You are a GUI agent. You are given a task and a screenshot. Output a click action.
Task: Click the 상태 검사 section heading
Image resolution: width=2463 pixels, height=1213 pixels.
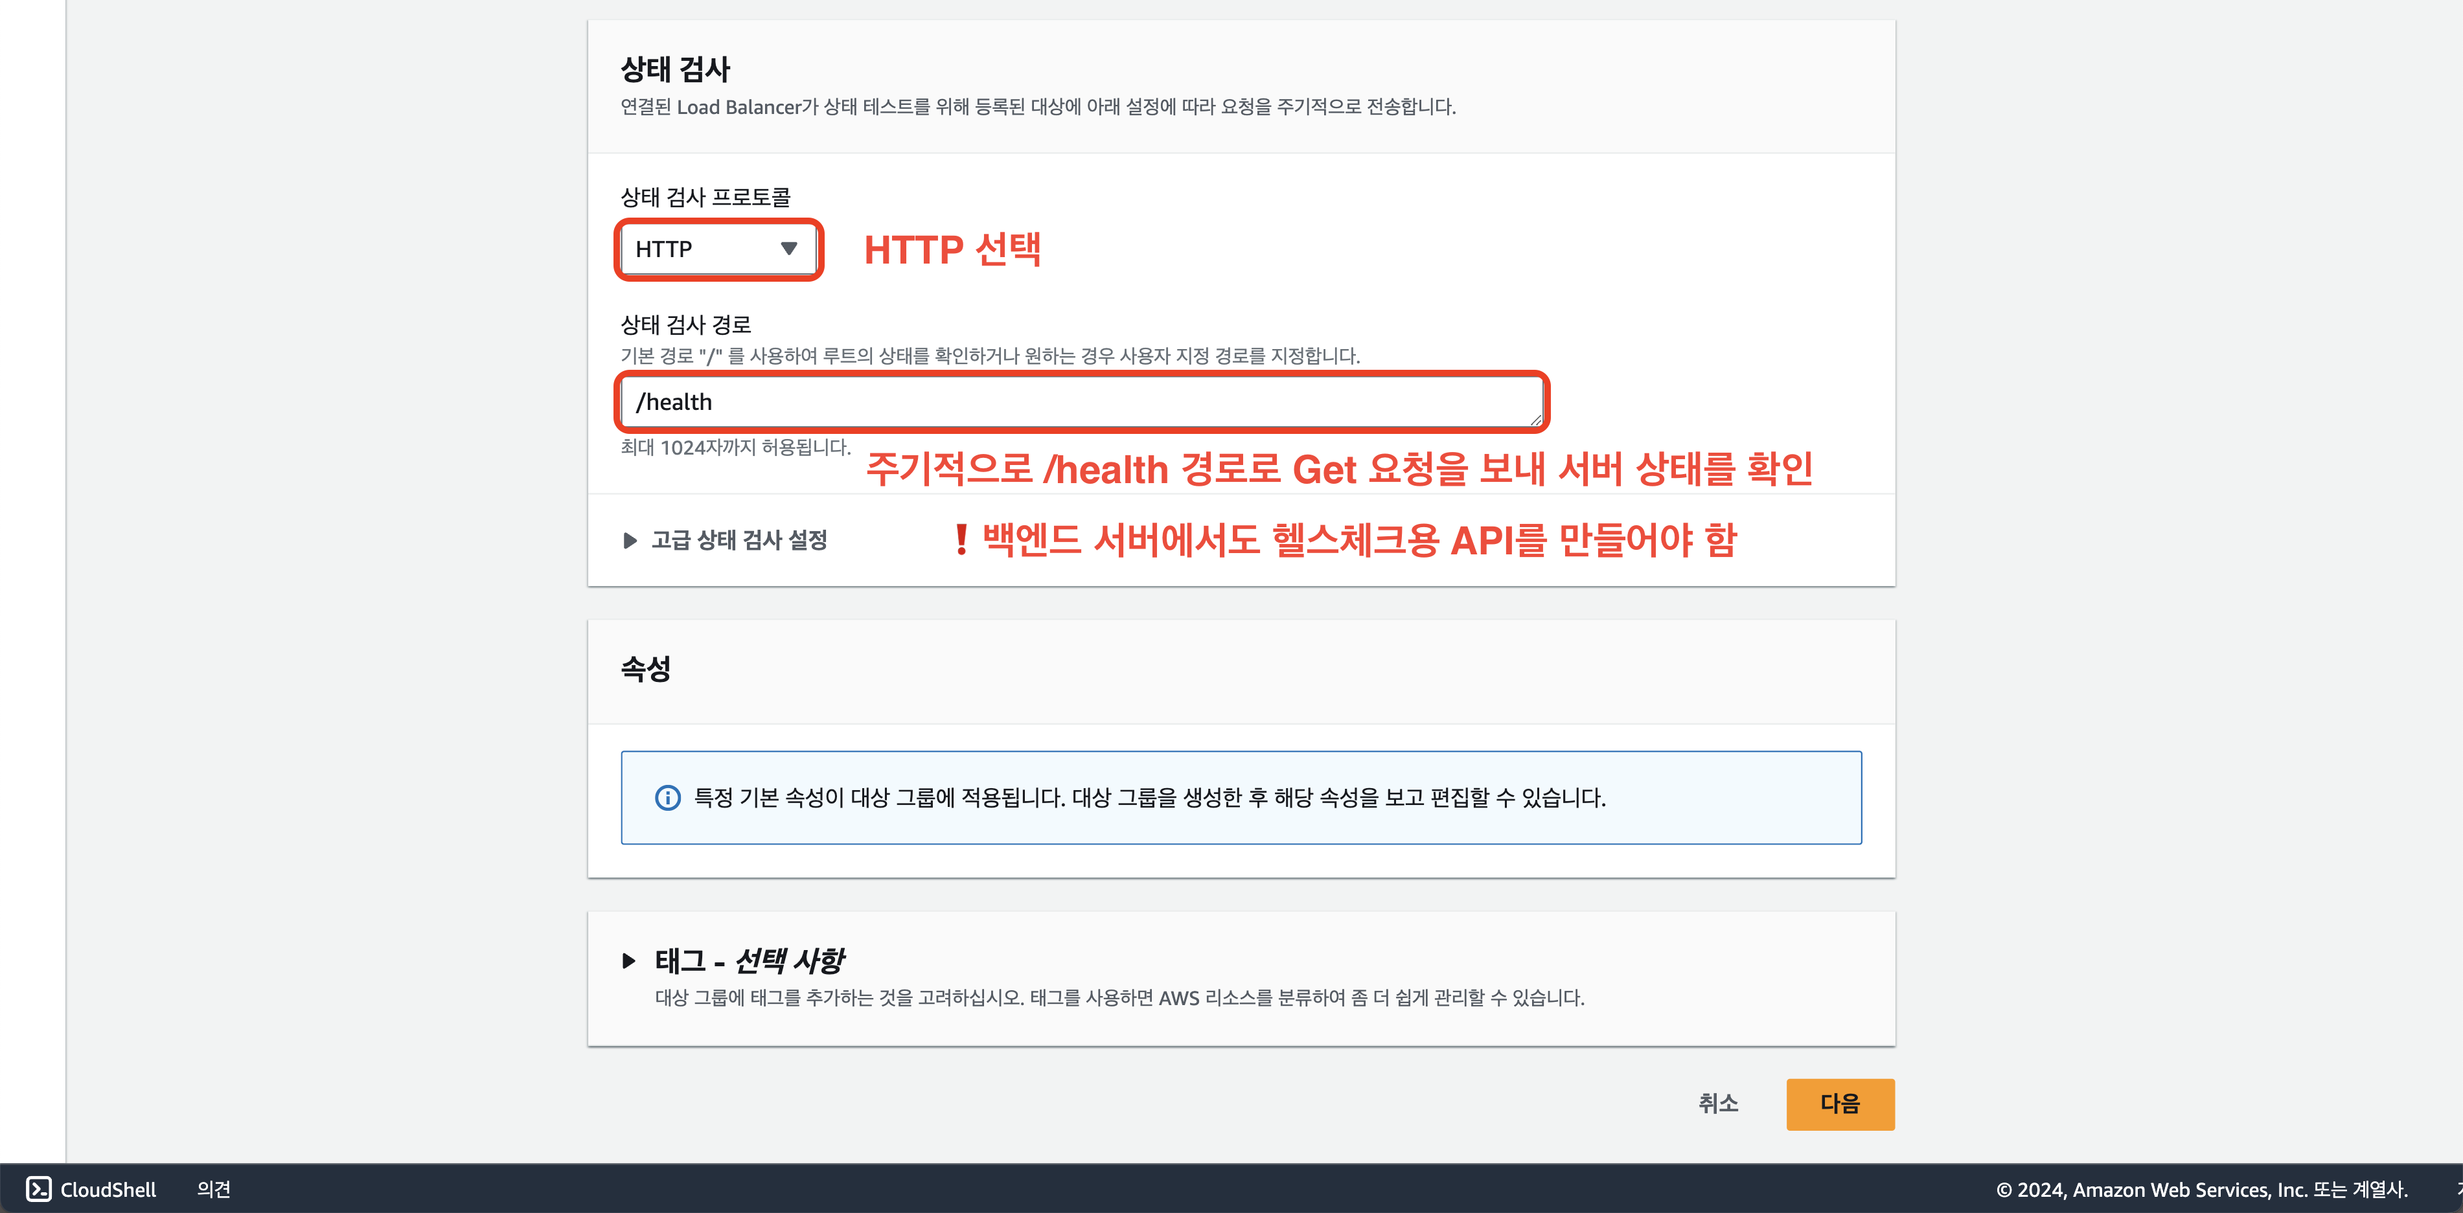tap(675, 69)
